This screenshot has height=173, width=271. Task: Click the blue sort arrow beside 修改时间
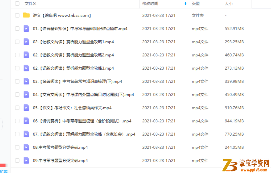(x=185, y=4)
